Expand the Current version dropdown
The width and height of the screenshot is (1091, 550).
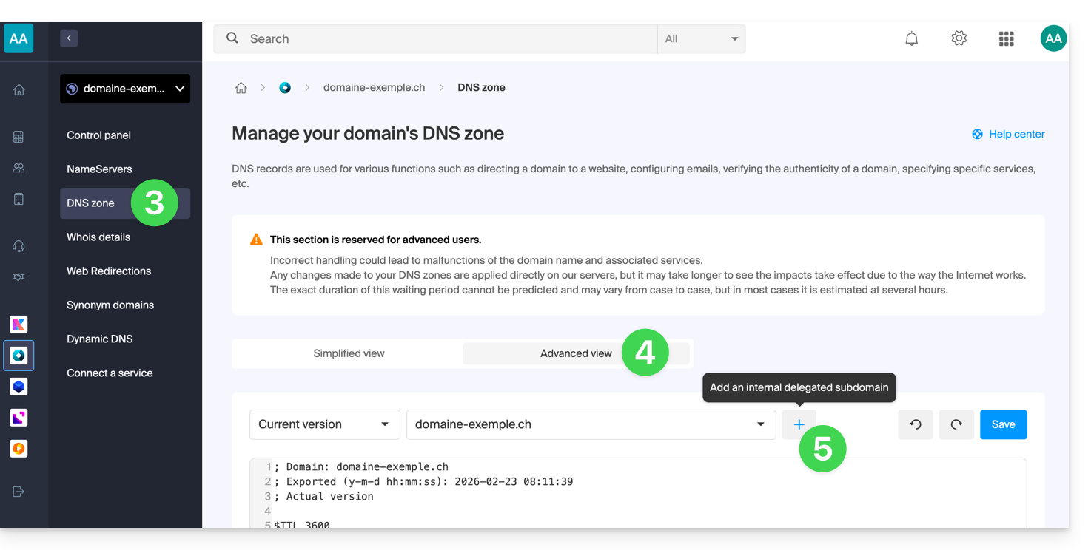click(324, 424)
